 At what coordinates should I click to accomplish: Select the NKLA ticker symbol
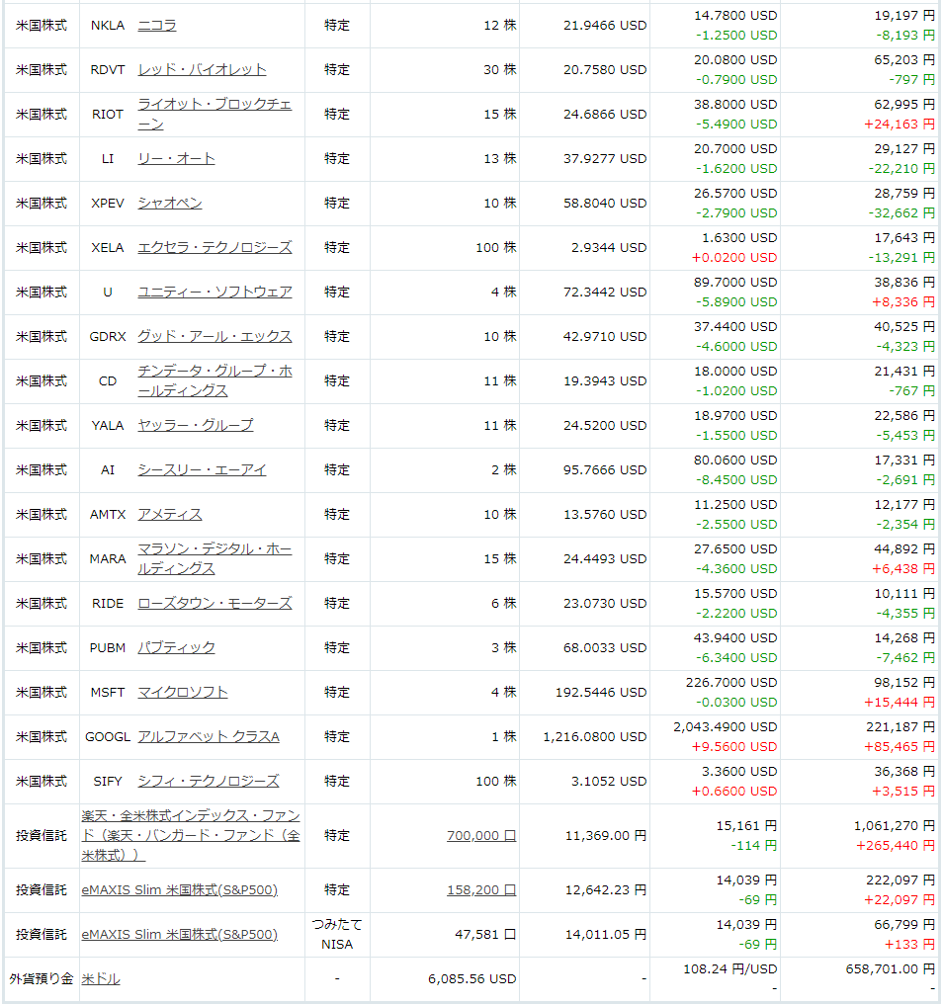[x=107, y=25]
